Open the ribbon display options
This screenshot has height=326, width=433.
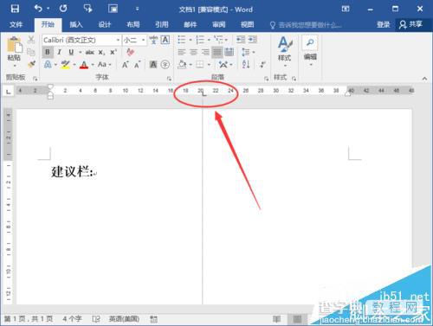point(346,9)
